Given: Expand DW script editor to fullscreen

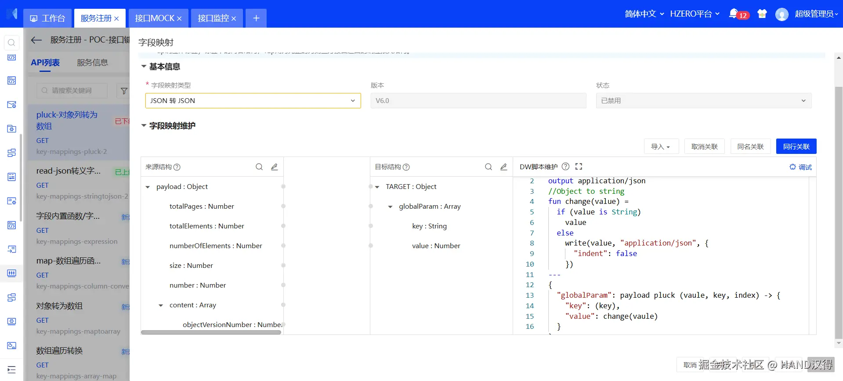Looking at the screenshot, I should pyautogui.click(x=579, y=167).
